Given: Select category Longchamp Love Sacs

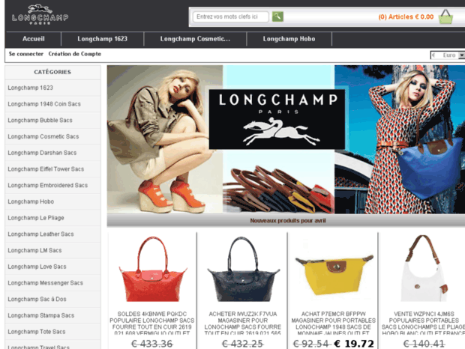Looking at the screenshot, I should click(x=52, y=267).
